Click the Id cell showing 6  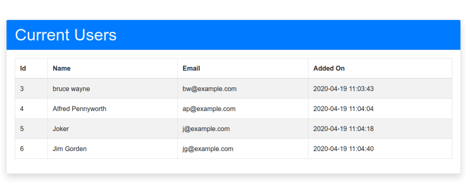22,149
